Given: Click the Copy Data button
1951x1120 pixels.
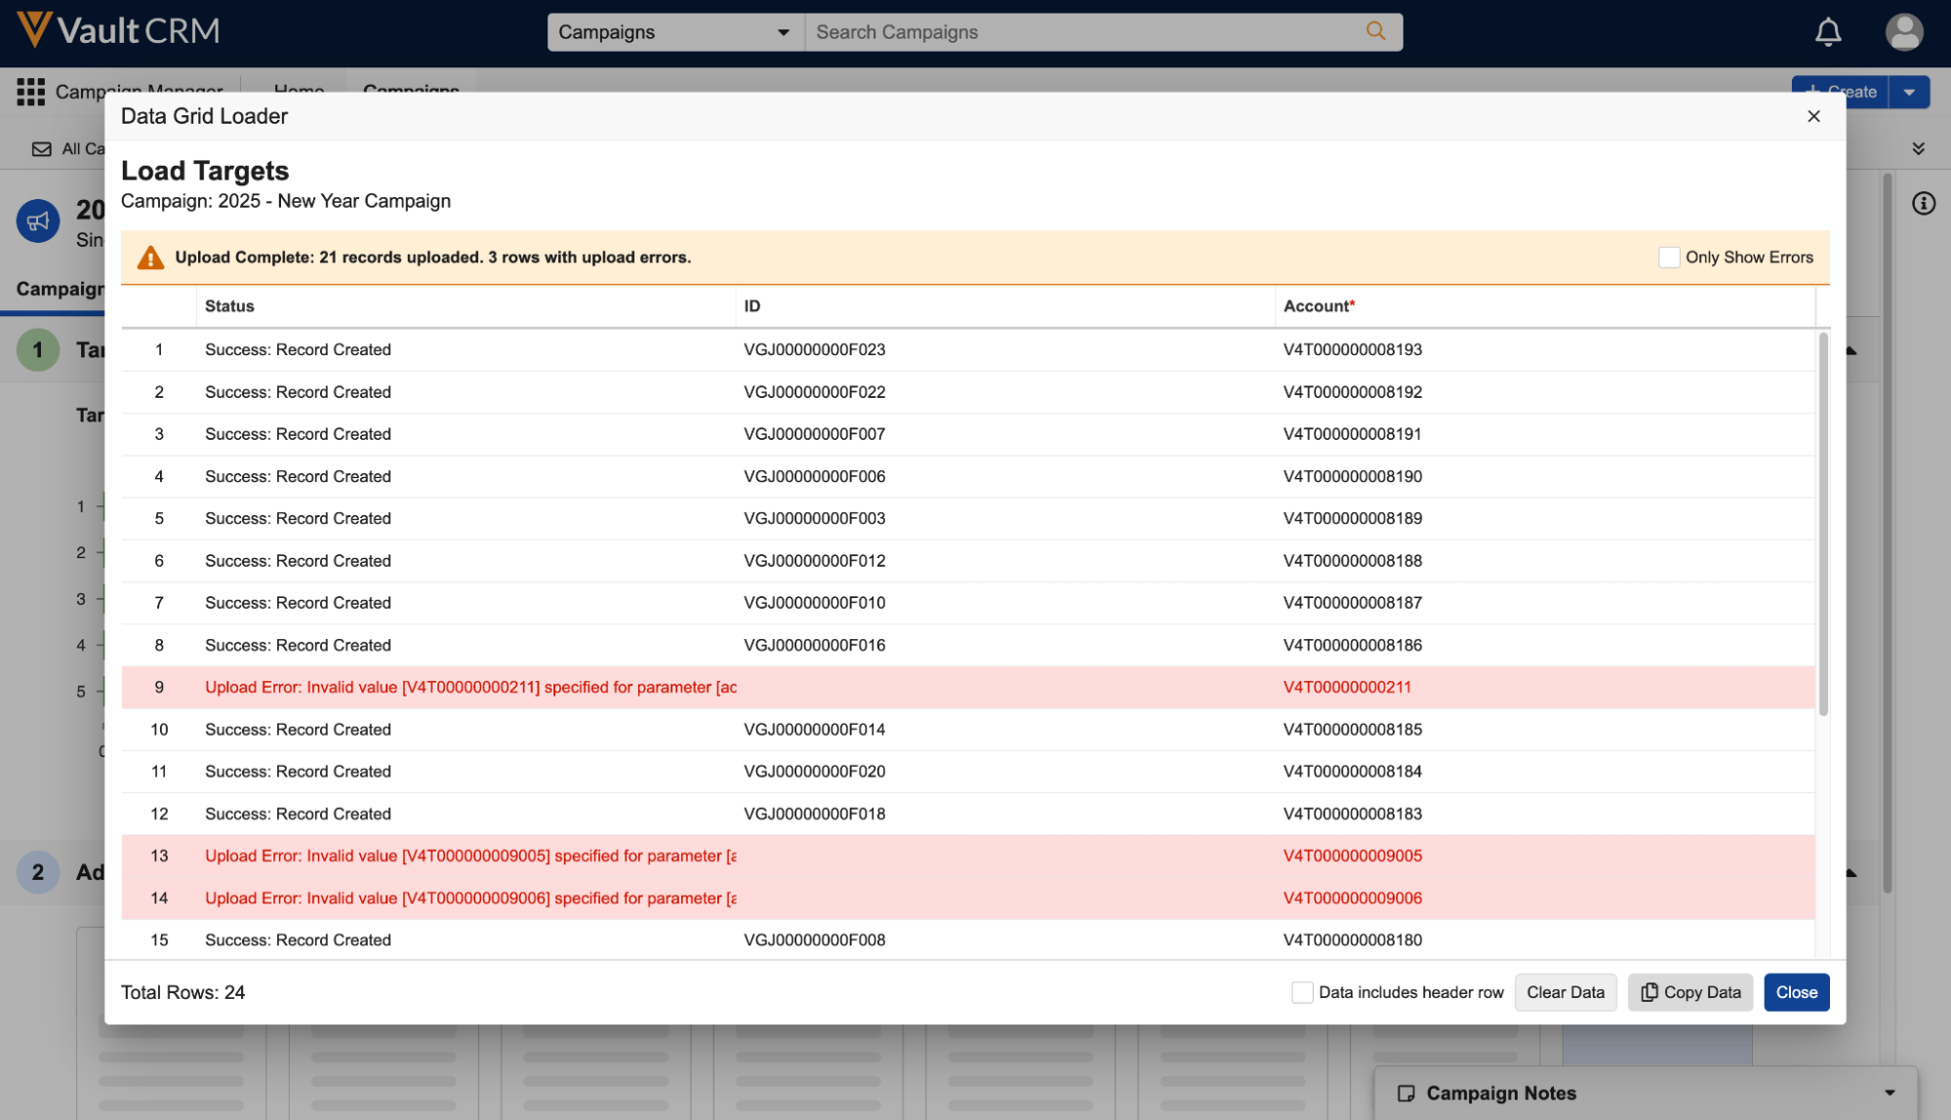Looking at the screenshot, I should (1689, 992).
